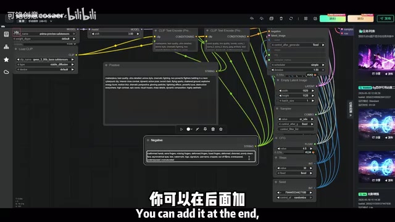Open the white color dot dropdown in node toolbar
Viewport: 395px width, 222px height.
tap(189, 129)
